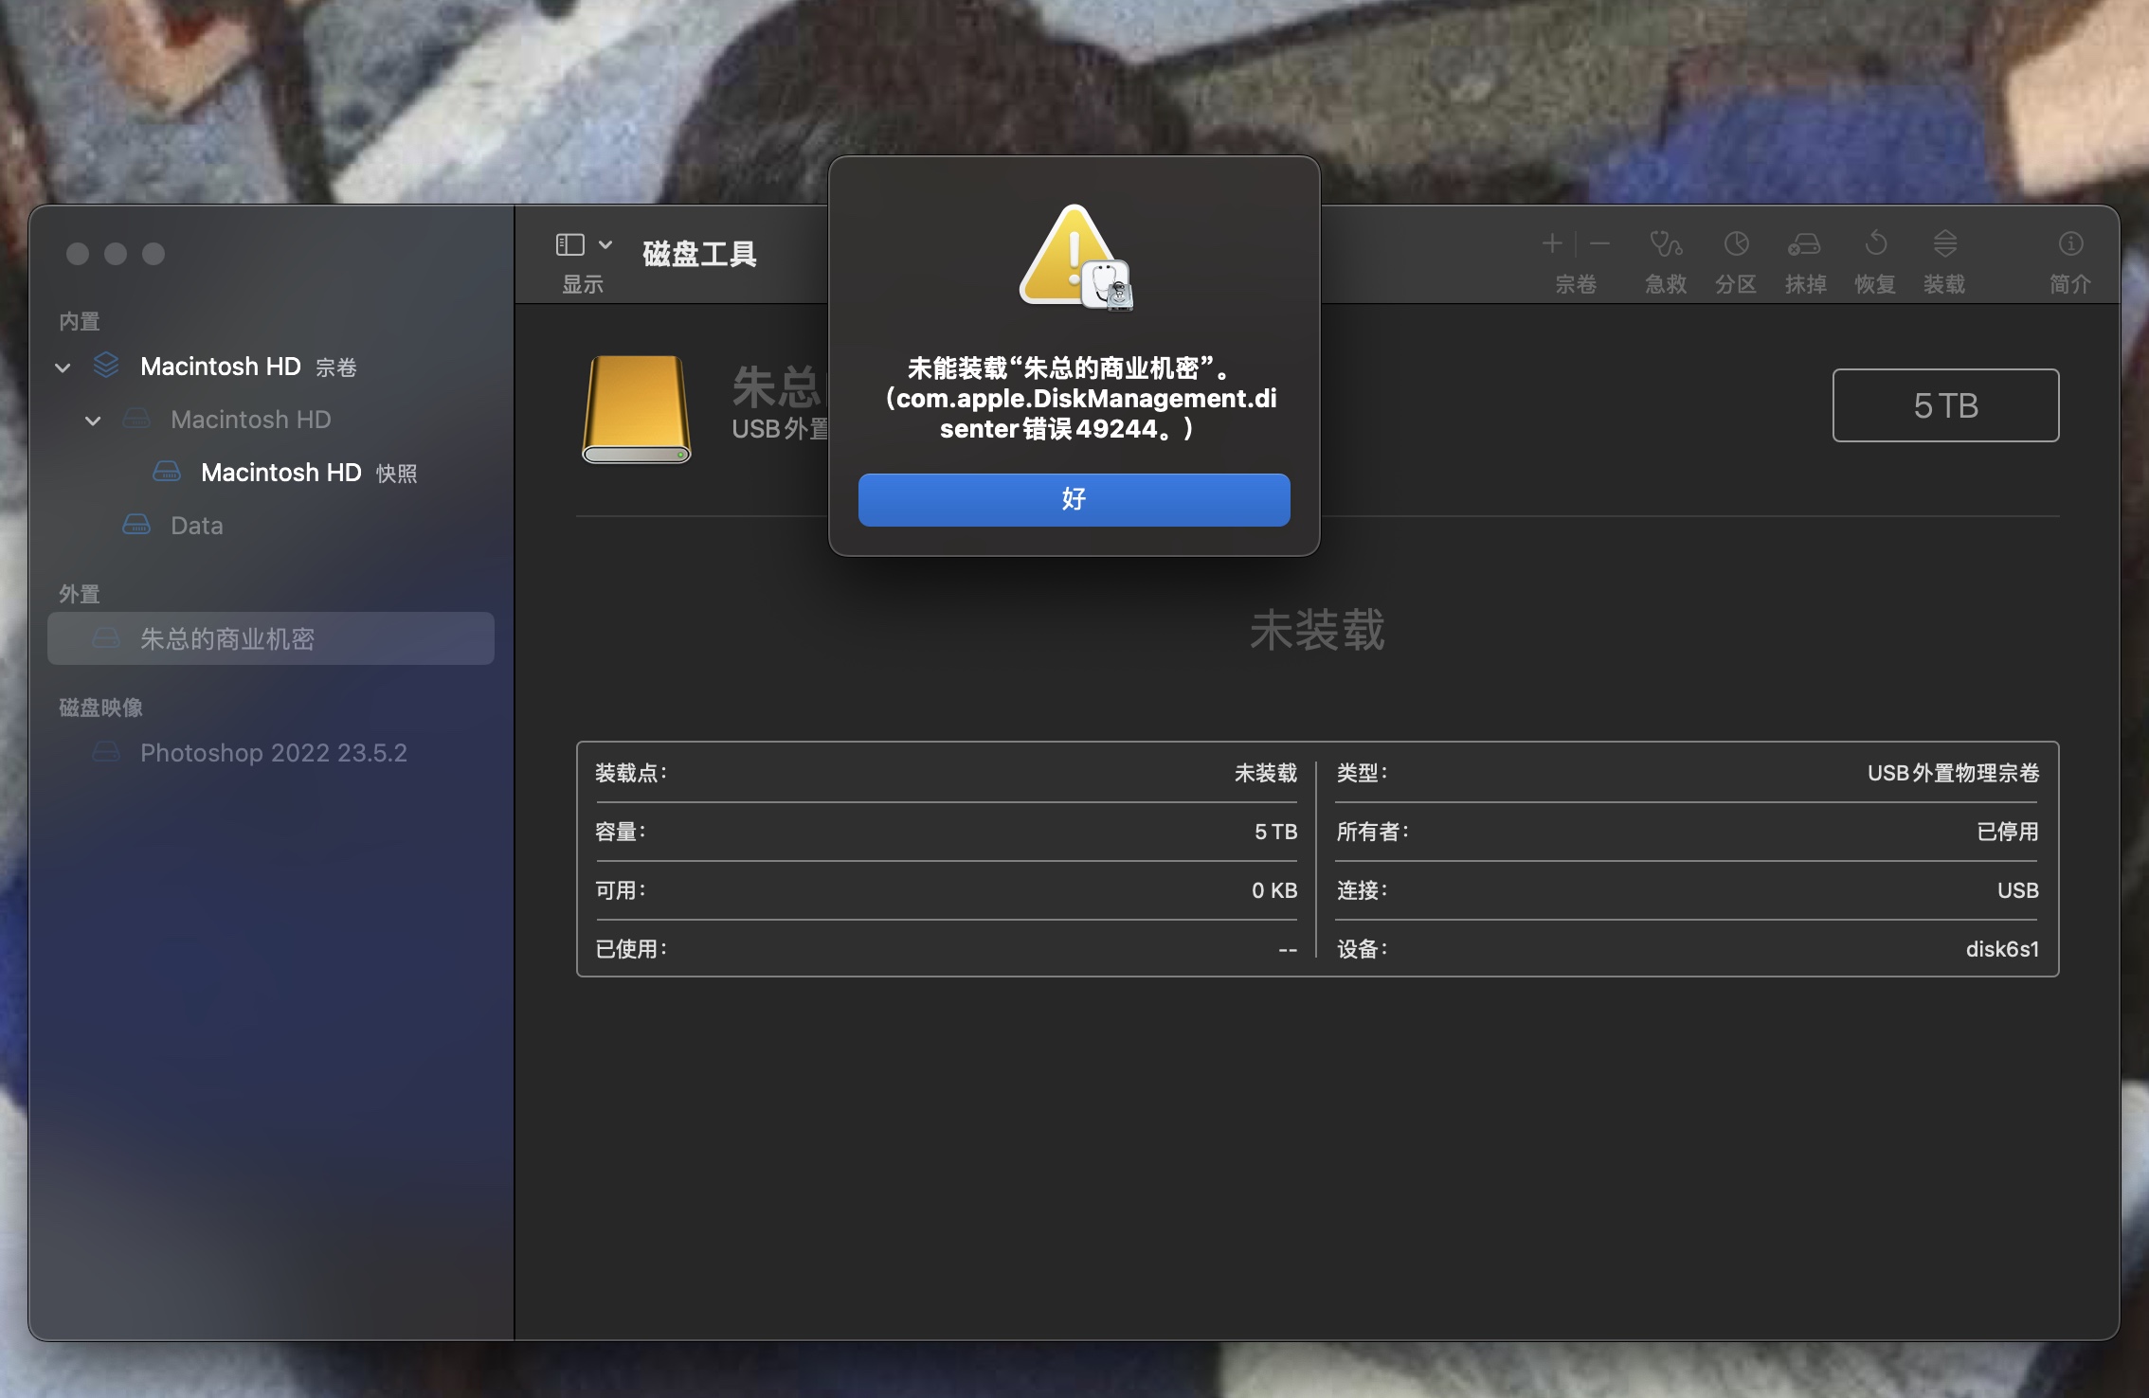Screen dimensions: 2149x1398
Task: Click the First Aid (急救) stethoscope icon
Action: point(1665,244)
